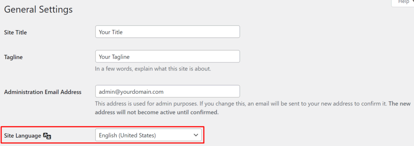Expand the Site Language selector
The image size is (414, 146).
[148, 135]
